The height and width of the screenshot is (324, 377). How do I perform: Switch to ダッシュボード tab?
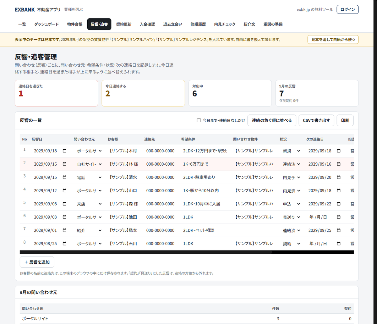coord(46,24)
